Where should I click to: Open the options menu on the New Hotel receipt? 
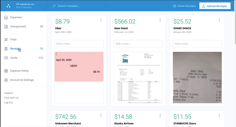click(x=160, y=20)
